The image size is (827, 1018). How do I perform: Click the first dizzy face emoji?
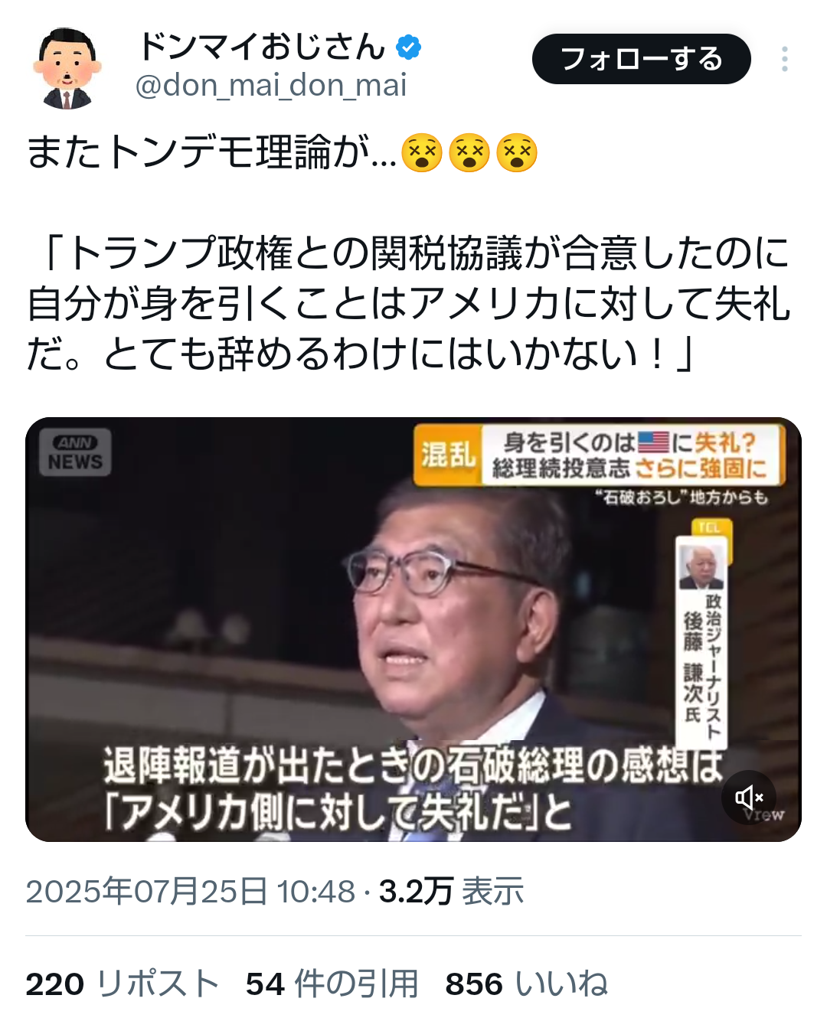pos(422,152)
